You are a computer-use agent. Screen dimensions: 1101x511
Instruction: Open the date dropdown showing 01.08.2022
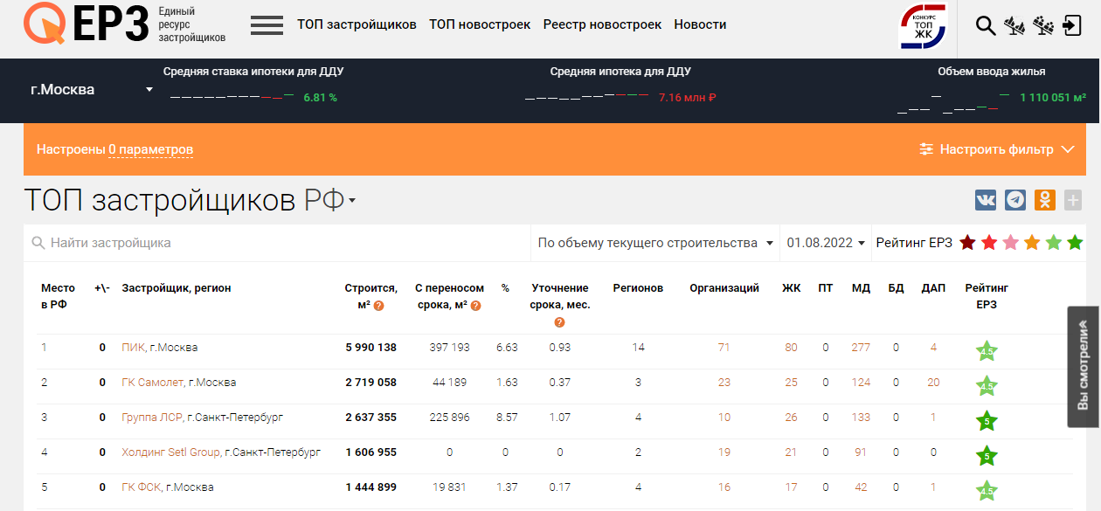click(x=821, y=243)
